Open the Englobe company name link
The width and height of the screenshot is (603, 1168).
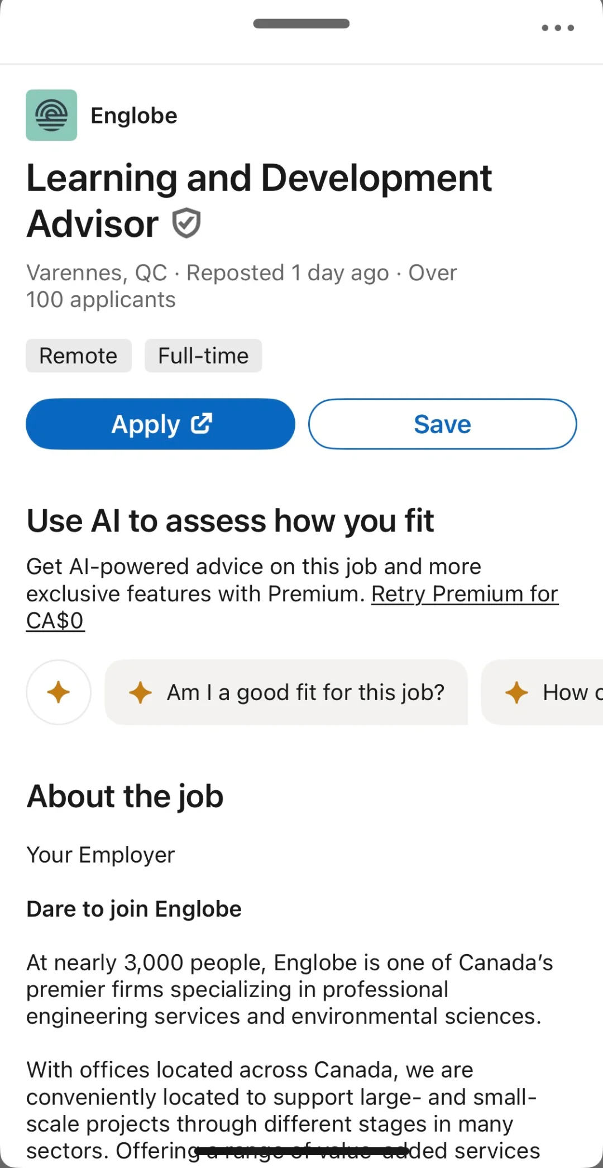(x=134, y=116)
